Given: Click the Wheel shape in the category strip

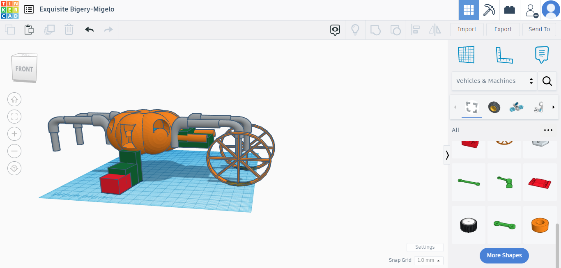Looking at the screenshot, I should [x=494, y=107].
